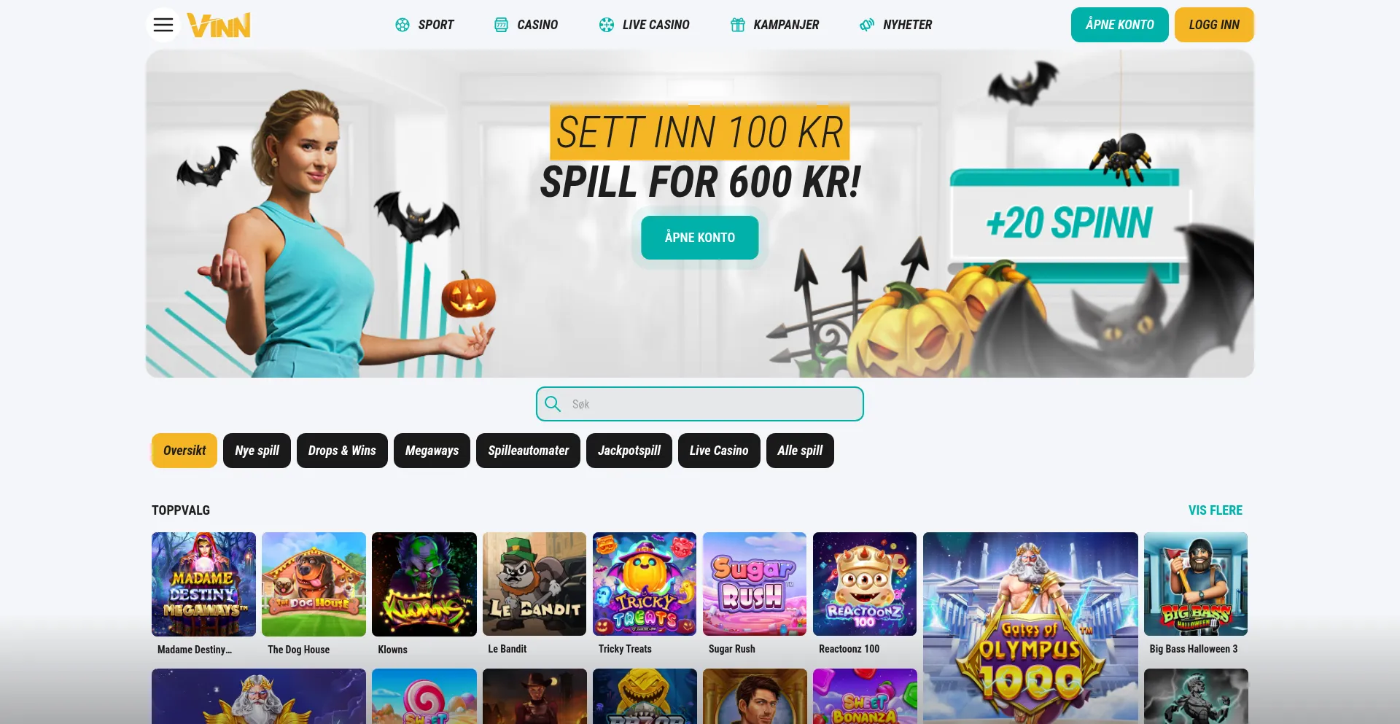Select the Megaways category
Screen dimensions: 1400x724
(432, 451)
